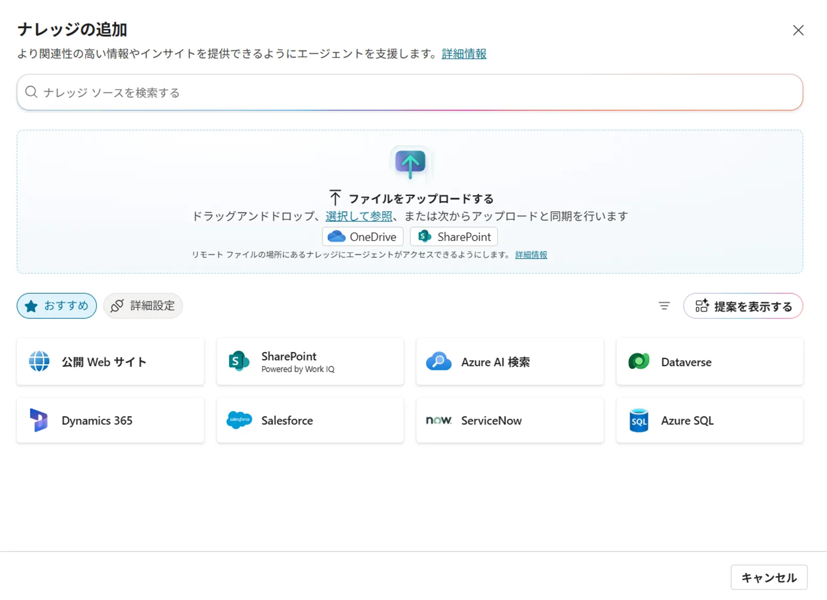Click the file upload arrow icon
This screenshot has height=600, width=827.
(x=410, y=163)
